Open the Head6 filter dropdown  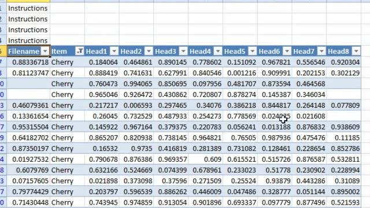pyautogui.click(x=287, y=51)
